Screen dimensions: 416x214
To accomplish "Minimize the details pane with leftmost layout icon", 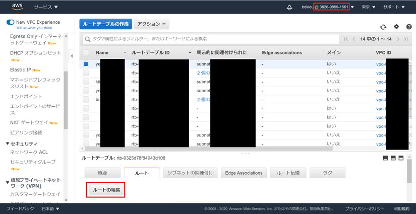I will pyautogui.click(x=385, y=158).
